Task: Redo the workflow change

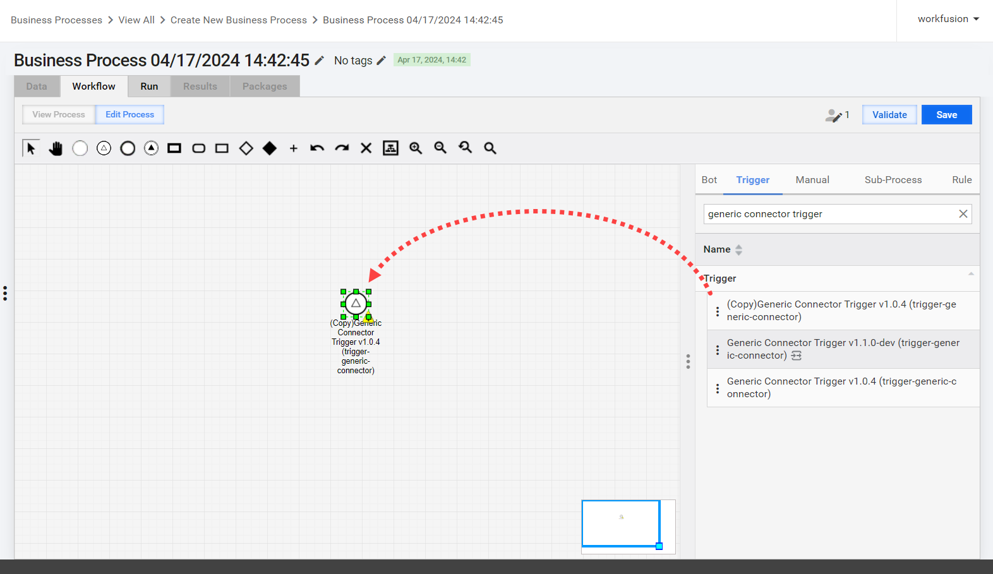Action: (x=342, y=148)
